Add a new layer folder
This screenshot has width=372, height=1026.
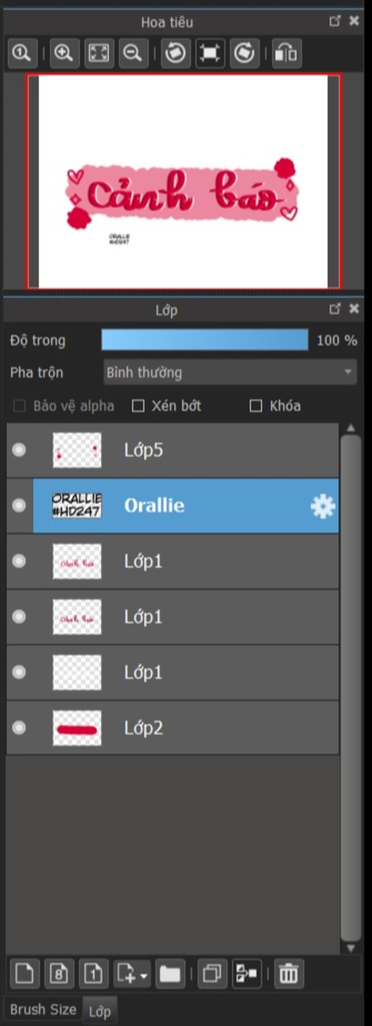[170, 974]
